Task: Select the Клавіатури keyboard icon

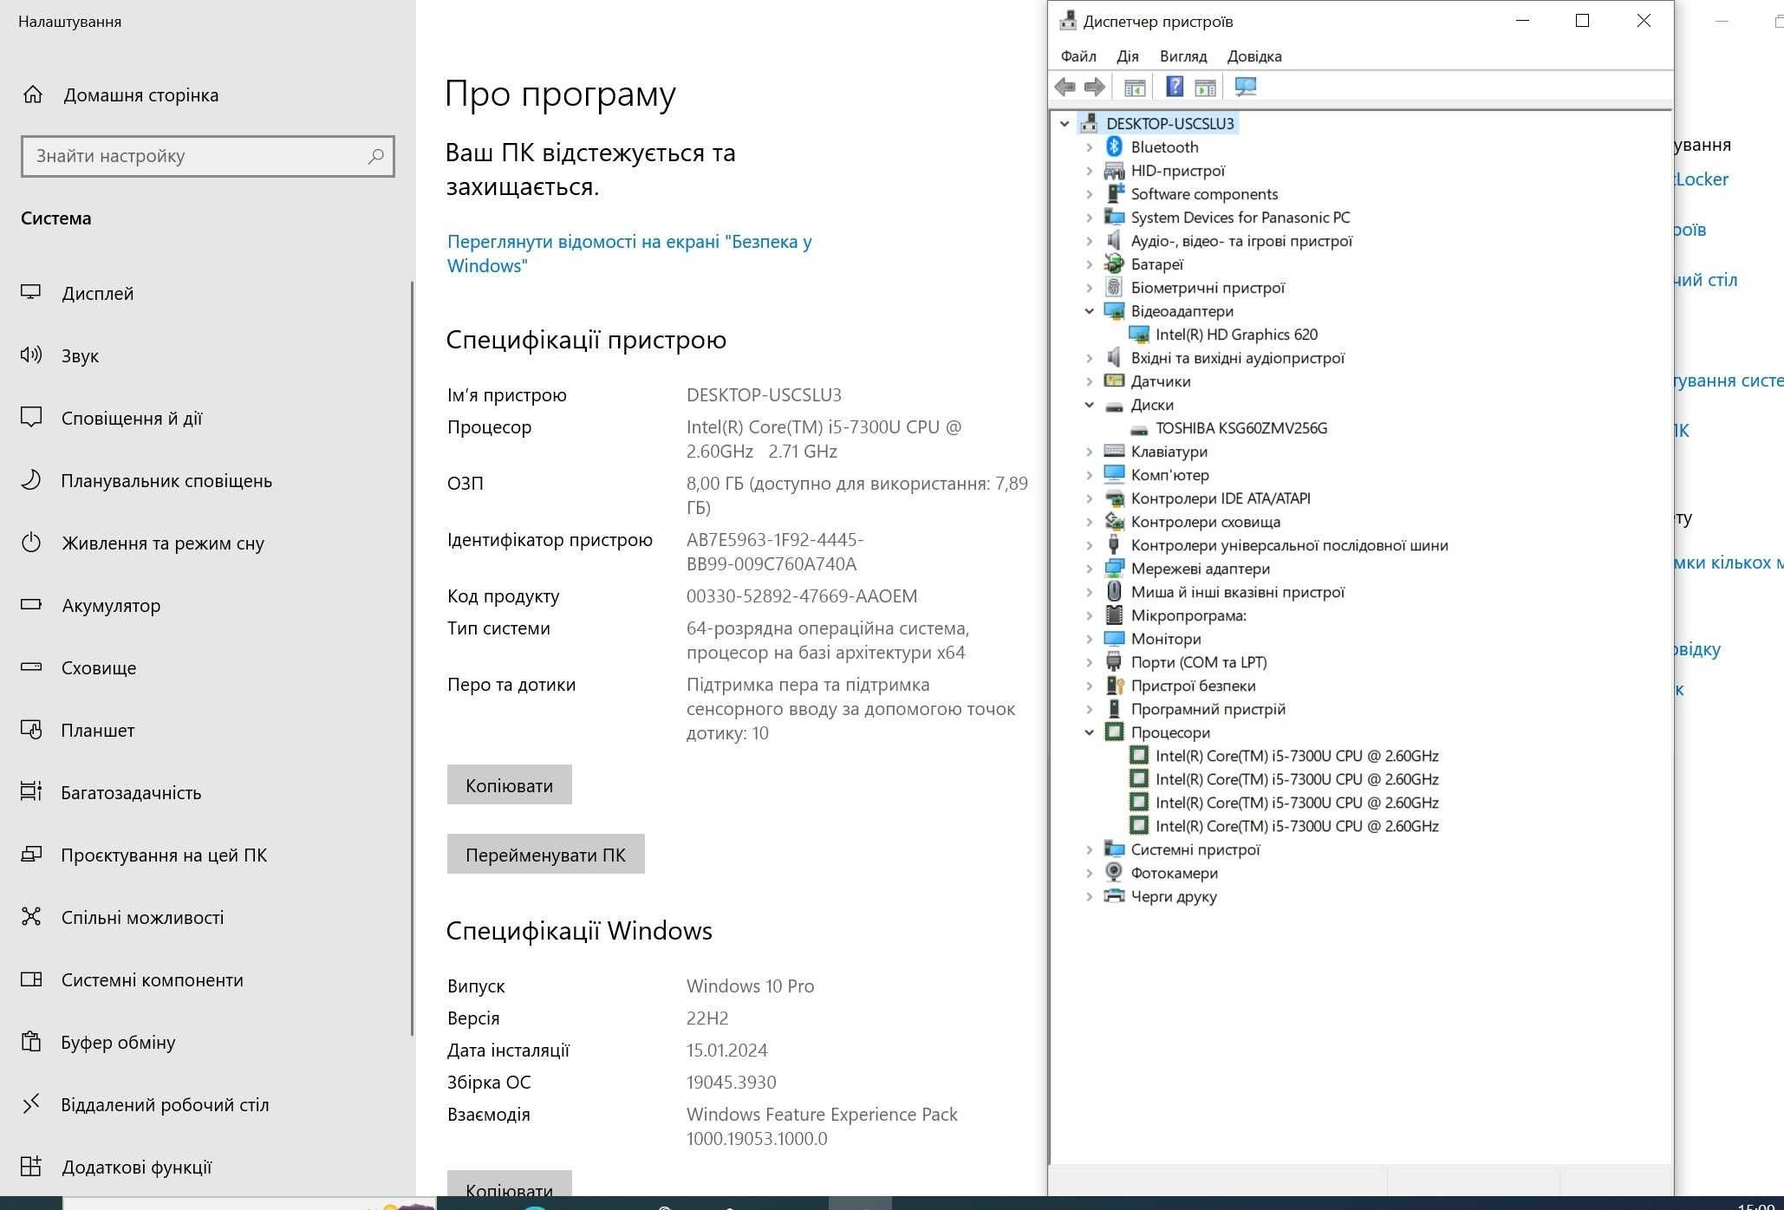Action: [x=1115, y=452]
